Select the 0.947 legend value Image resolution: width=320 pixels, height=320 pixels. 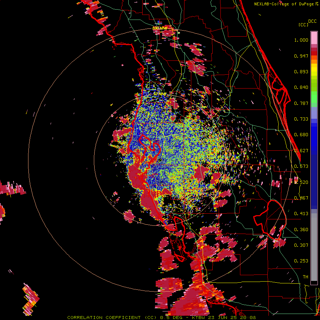(x=301, y=56)
